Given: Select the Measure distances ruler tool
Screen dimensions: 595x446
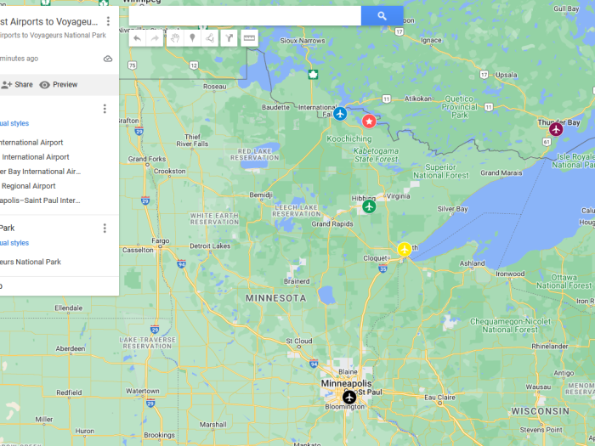Looking at the screenshot, I should (249, 38).
